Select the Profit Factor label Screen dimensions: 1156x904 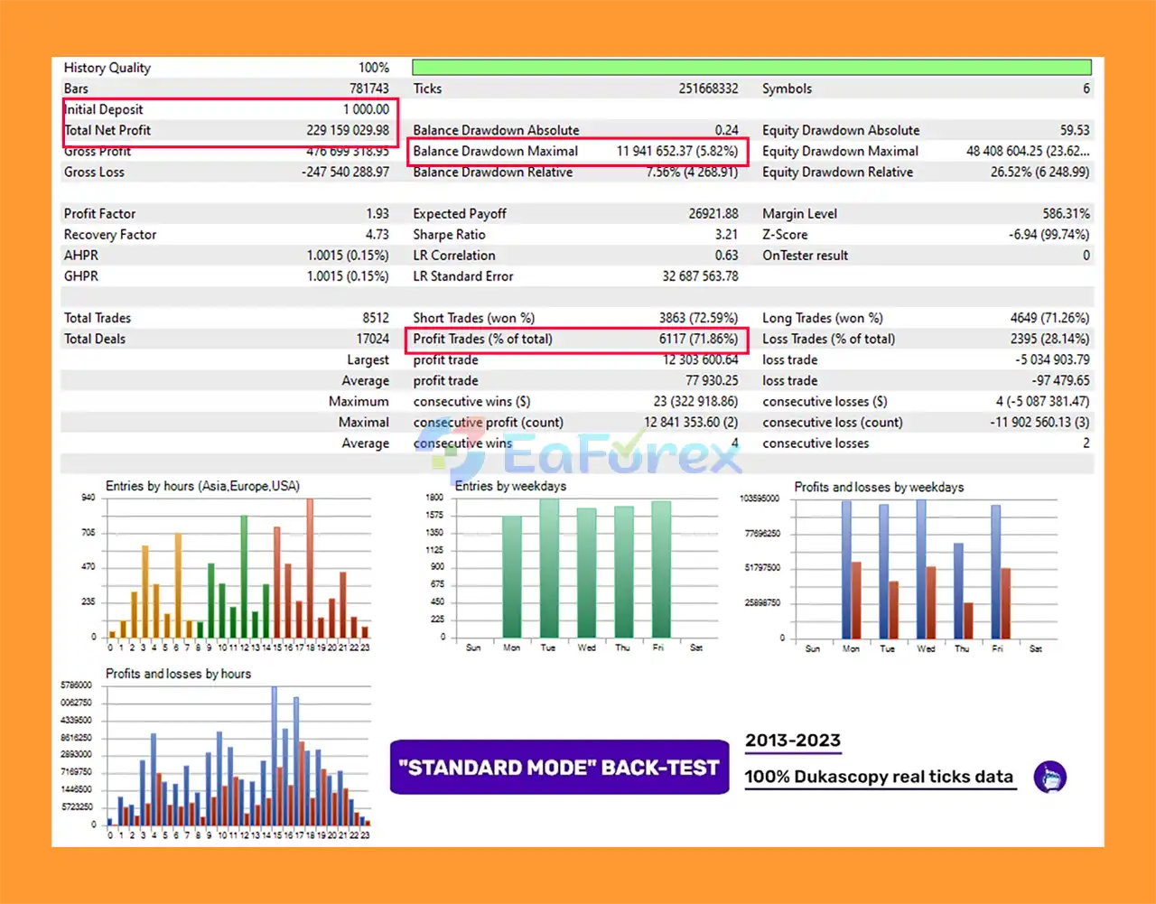coord(99,213)
